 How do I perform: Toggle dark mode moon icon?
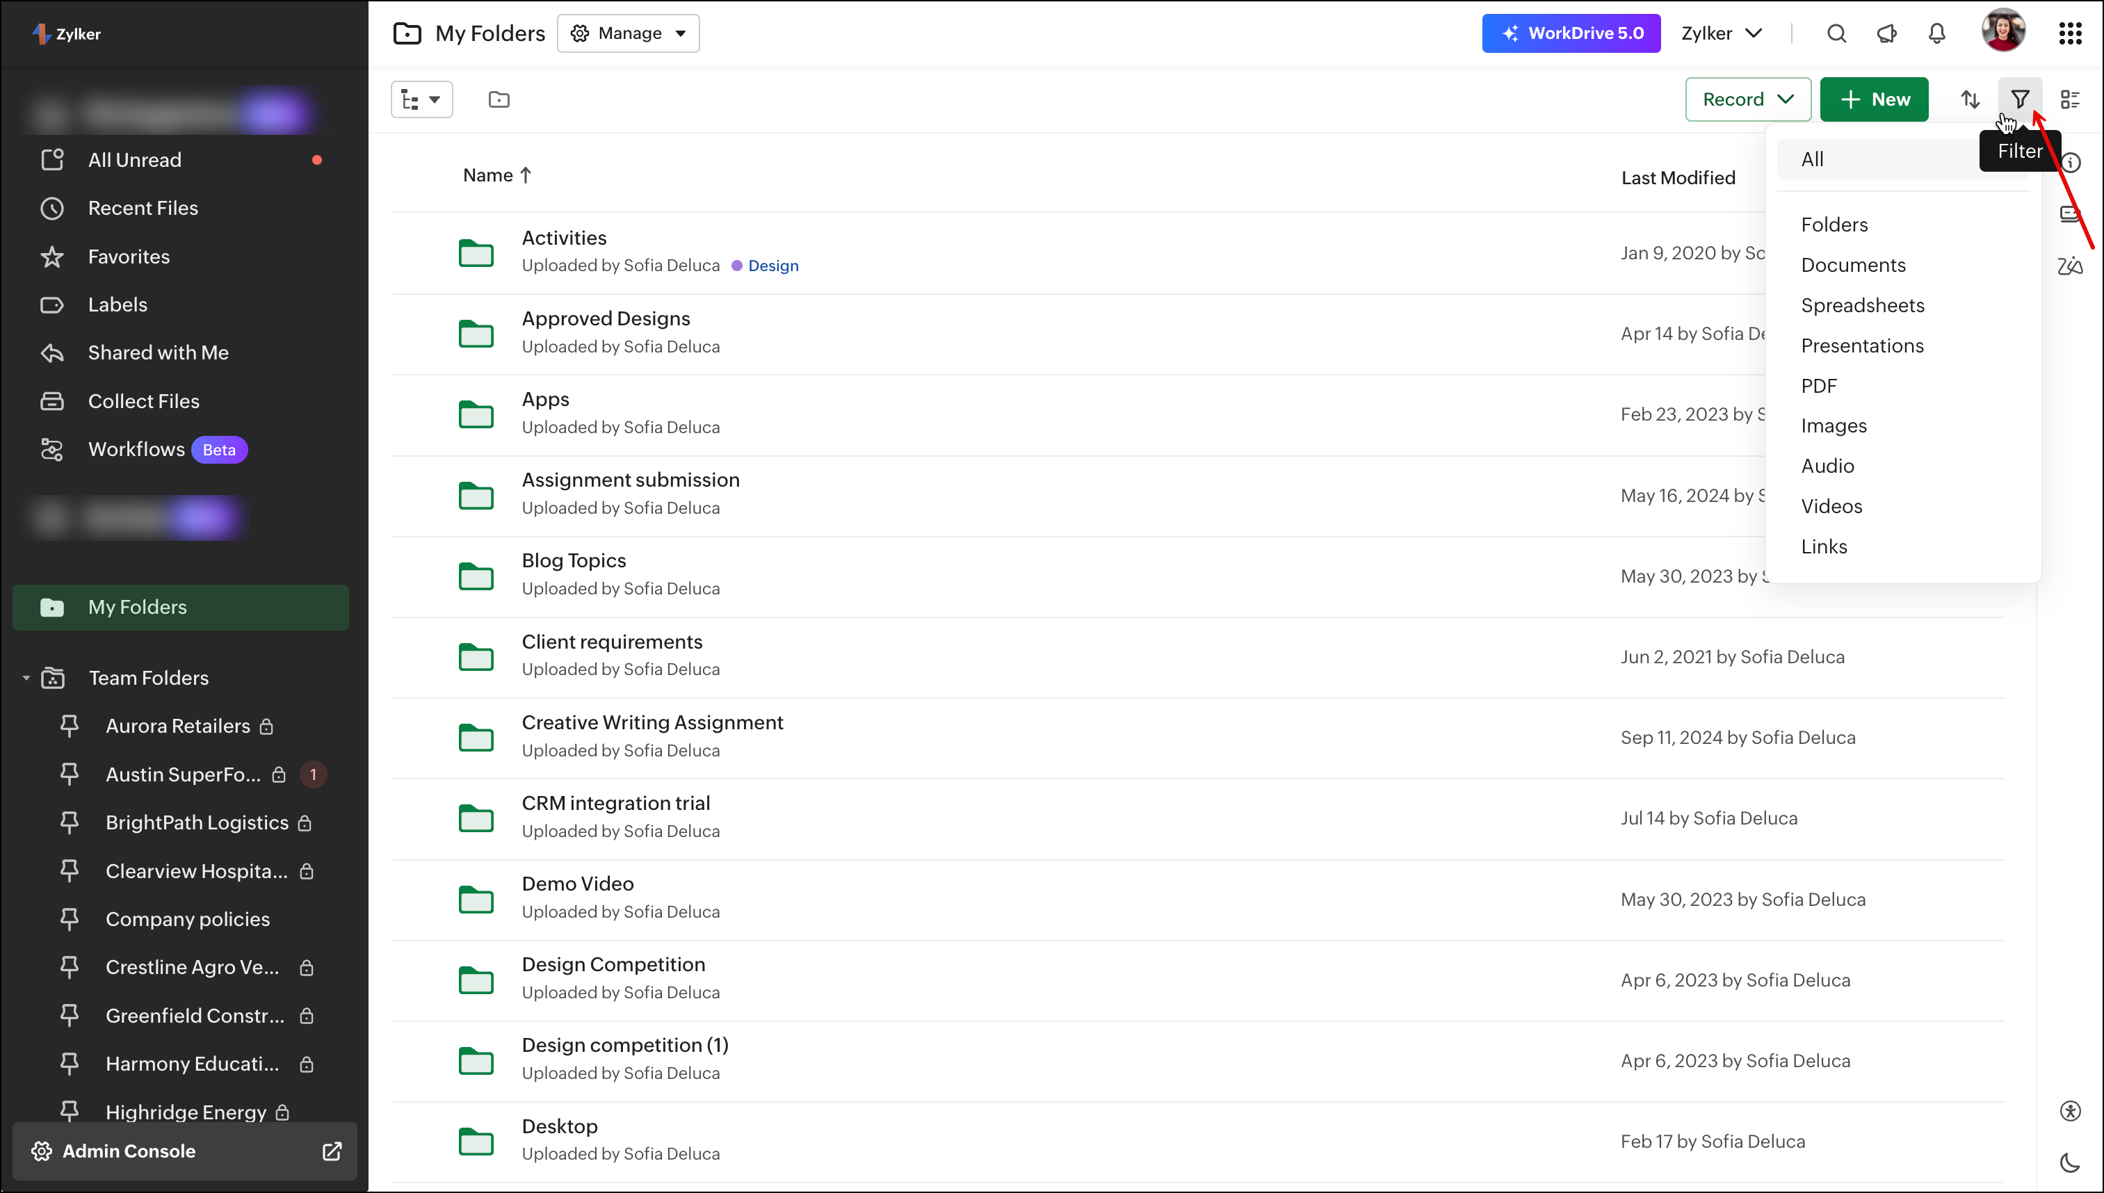point(2070,1162)
